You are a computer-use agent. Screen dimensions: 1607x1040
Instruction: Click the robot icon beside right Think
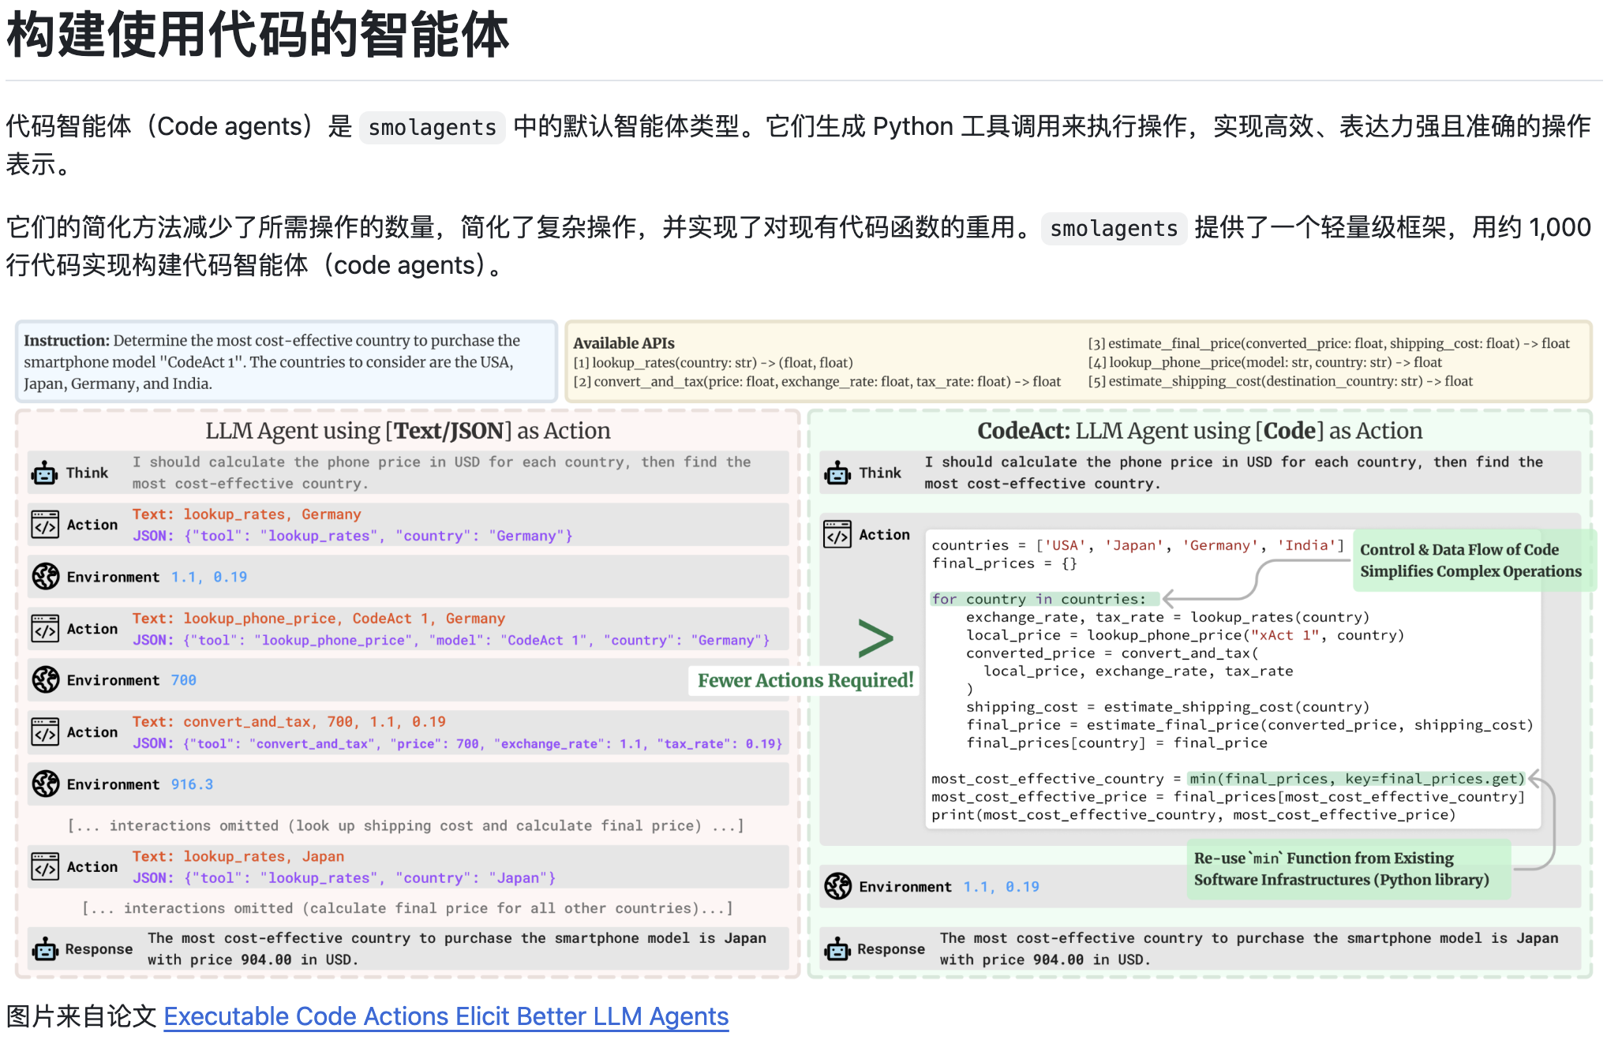click(x=837, y=473)
